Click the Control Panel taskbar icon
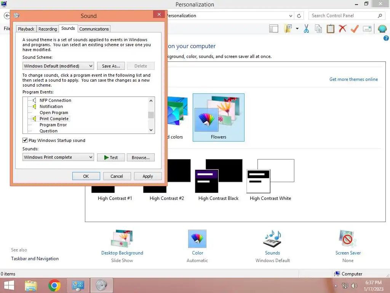 (78, 285)
